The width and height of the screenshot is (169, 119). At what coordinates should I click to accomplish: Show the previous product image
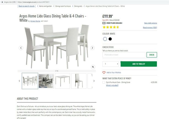coord(21,48)
